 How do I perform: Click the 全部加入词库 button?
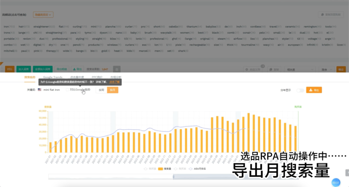pyautogui.click(x=42, y=69)
